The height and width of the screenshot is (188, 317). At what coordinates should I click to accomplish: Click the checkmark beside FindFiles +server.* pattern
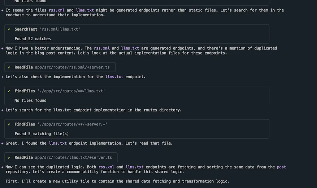point(9,124)
